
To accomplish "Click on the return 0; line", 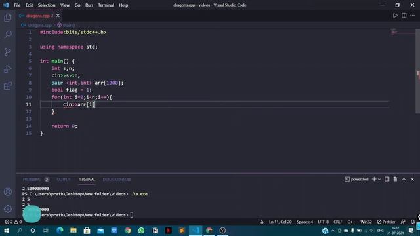I will 64,126.
